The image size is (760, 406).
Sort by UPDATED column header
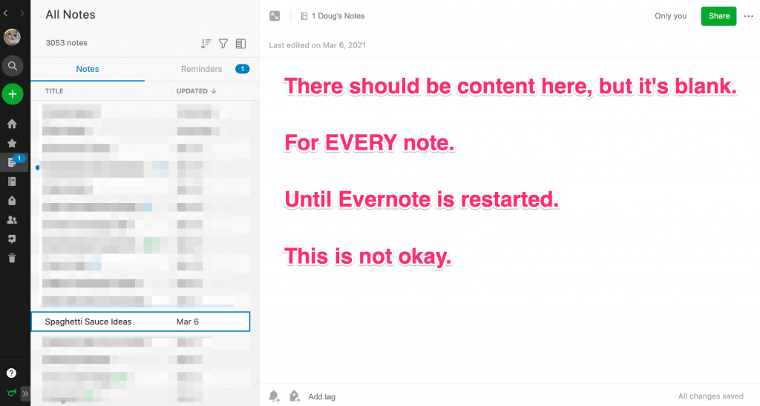click(196, 91)
